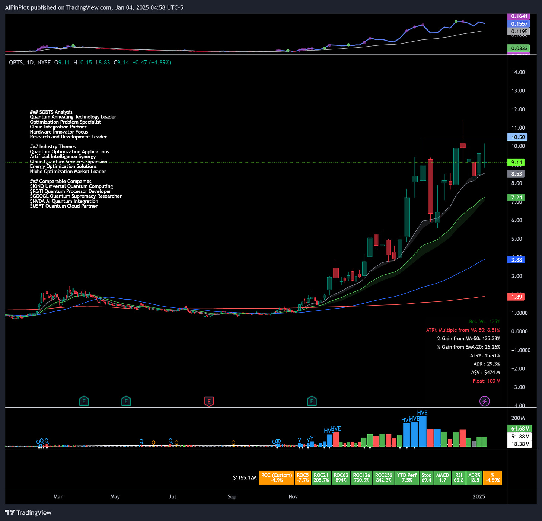The height and width of the screenshot is (521, 542).
Task: Click the QBTS, 1D, NYSE symbol header
Action: (x=30, y=63)
